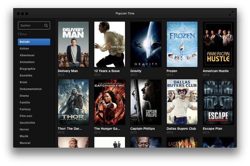Open the Film noir genre

coord(26,116)
